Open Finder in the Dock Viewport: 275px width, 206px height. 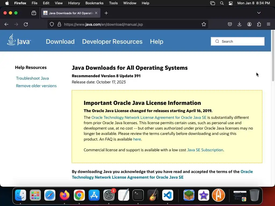point(20,195)
